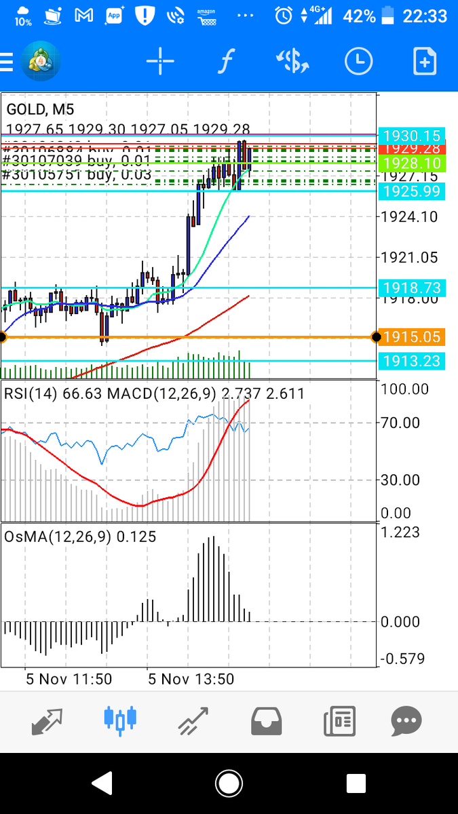Switch to the Chart candlestick tab

pyautogui.click(x=120, y=720)
